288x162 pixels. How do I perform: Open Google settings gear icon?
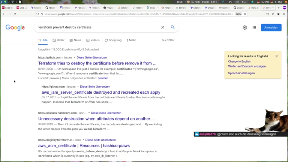tap(244, 27)
